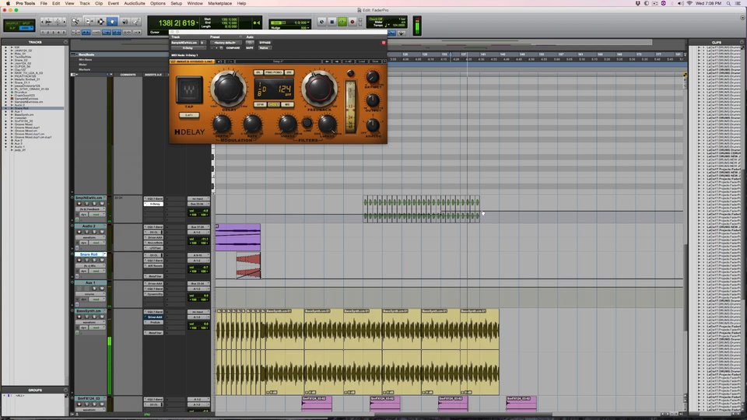Viewport: 747px width, 420px height.
Task: Open the H-Delay insert selector dropdown
Action: click(x=188, y=48)
